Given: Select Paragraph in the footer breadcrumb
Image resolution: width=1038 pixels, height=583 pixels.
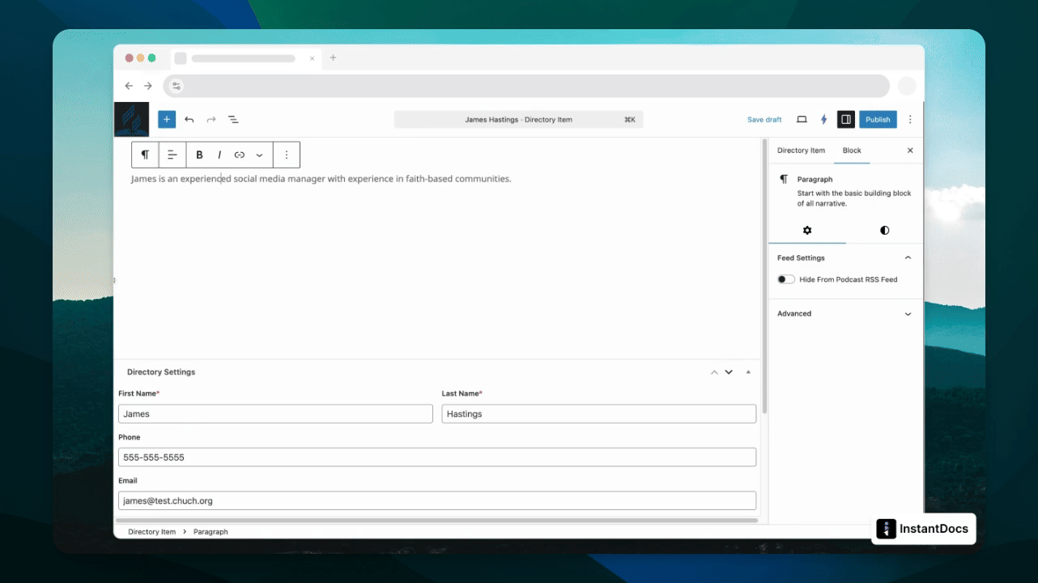Looking at the screenshot, I should point(211,532).
